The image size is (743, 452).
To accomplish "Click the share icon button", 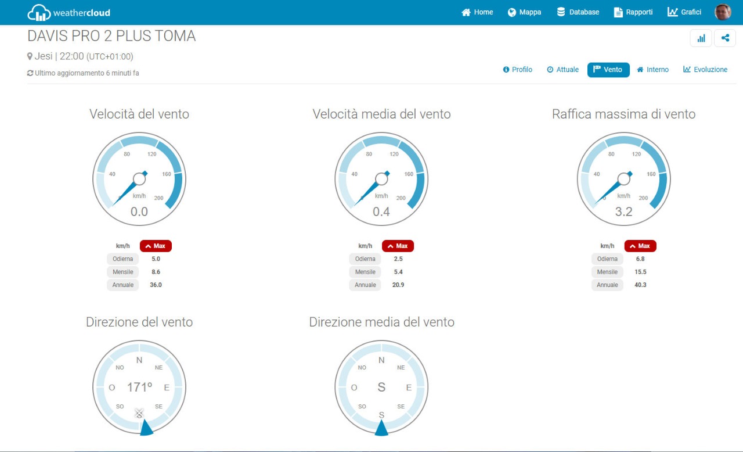I will click(725, 38).
